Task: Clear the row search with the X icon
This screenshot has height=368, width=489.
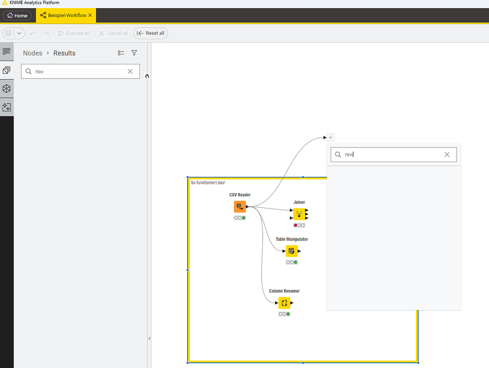Action: point(130,71)
